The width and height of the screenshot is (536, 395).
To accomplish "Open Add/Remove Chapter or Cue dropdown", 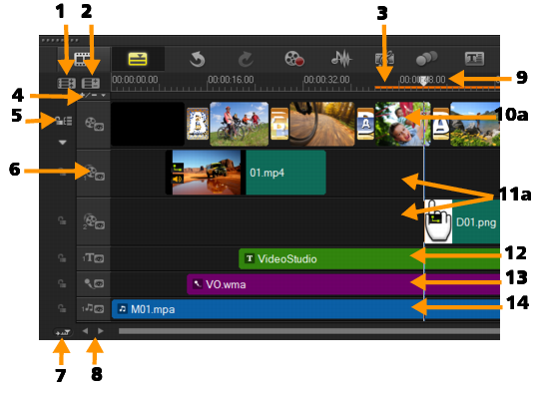I will (93, 95).
